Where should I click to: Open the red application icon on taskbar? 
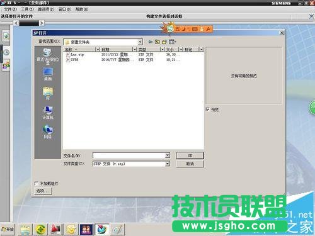[55, 229]
